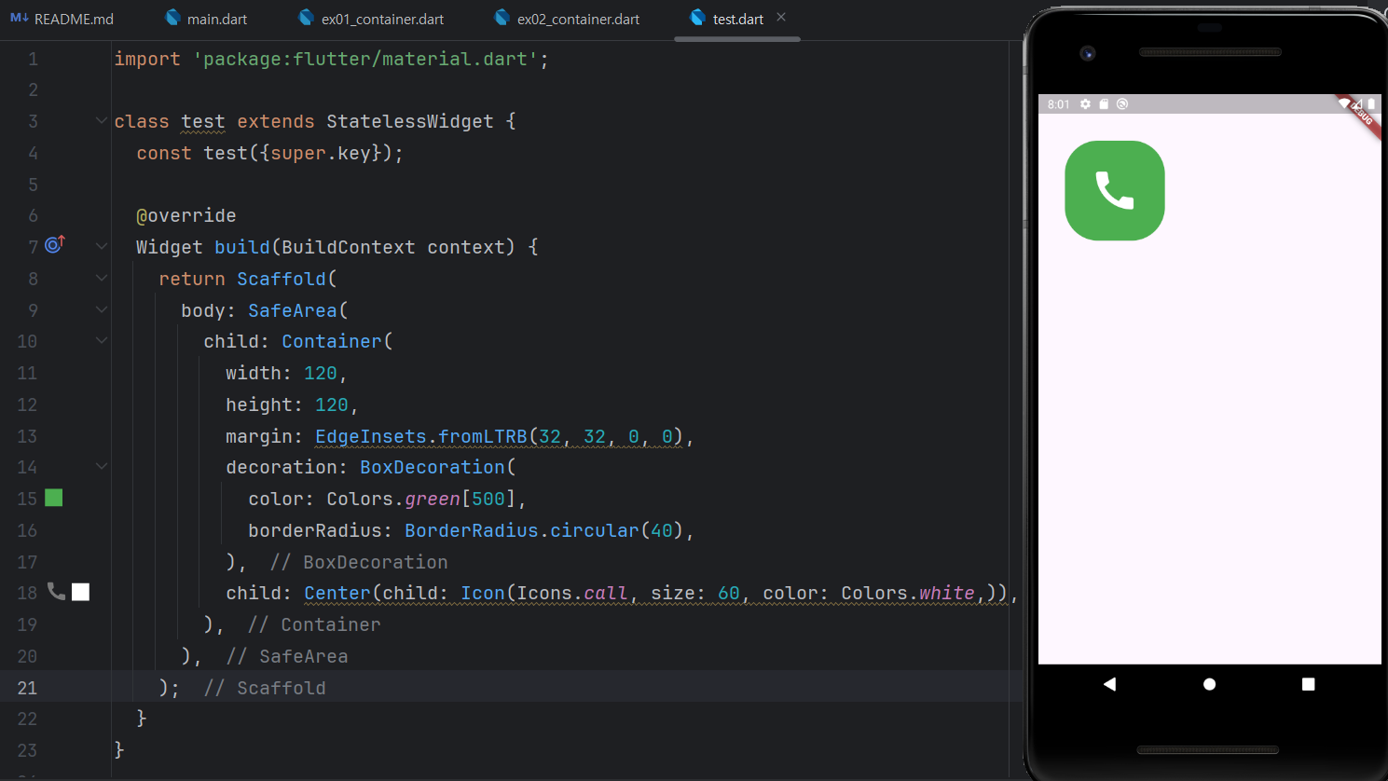This screenshot has height=781, width=1388.
Task: Switch to the README.md tab
Action: tap(62, 19)
